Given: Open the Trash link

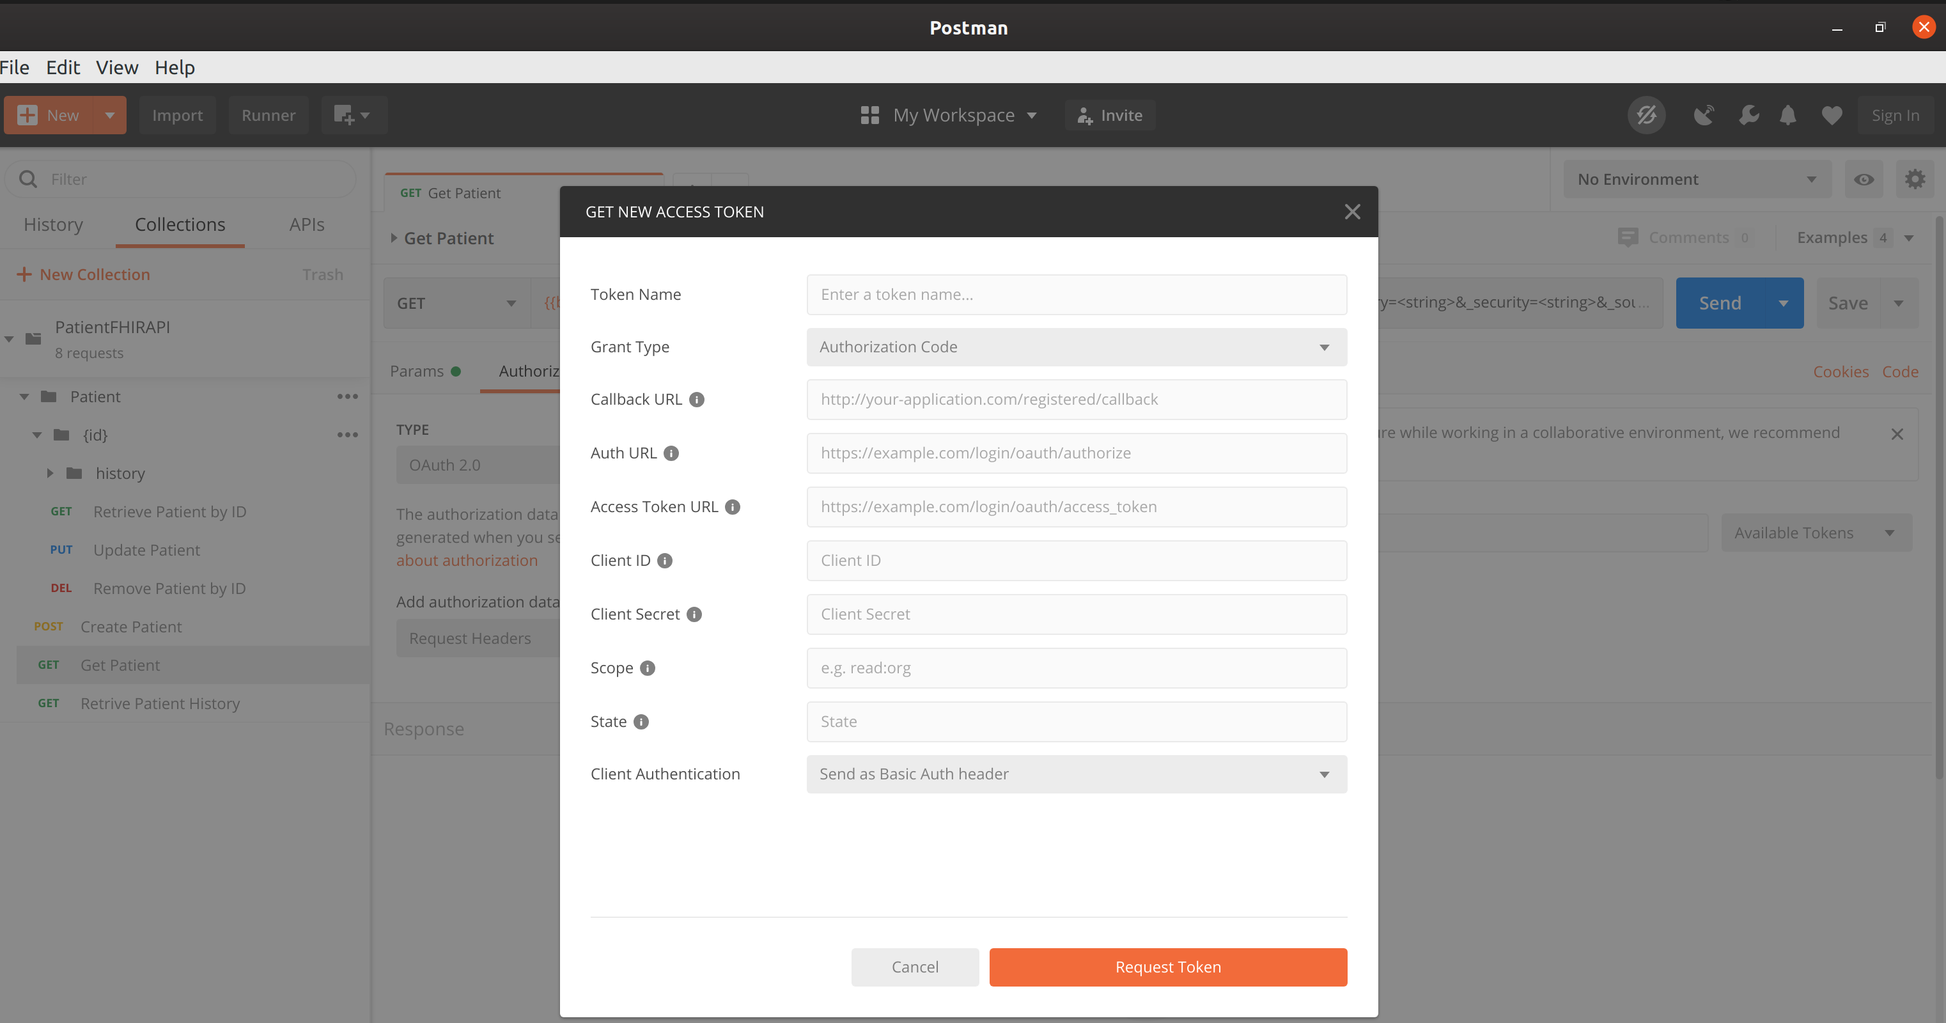Looking at the screenshot, I should pyautogui.click(x=323, y=274).
